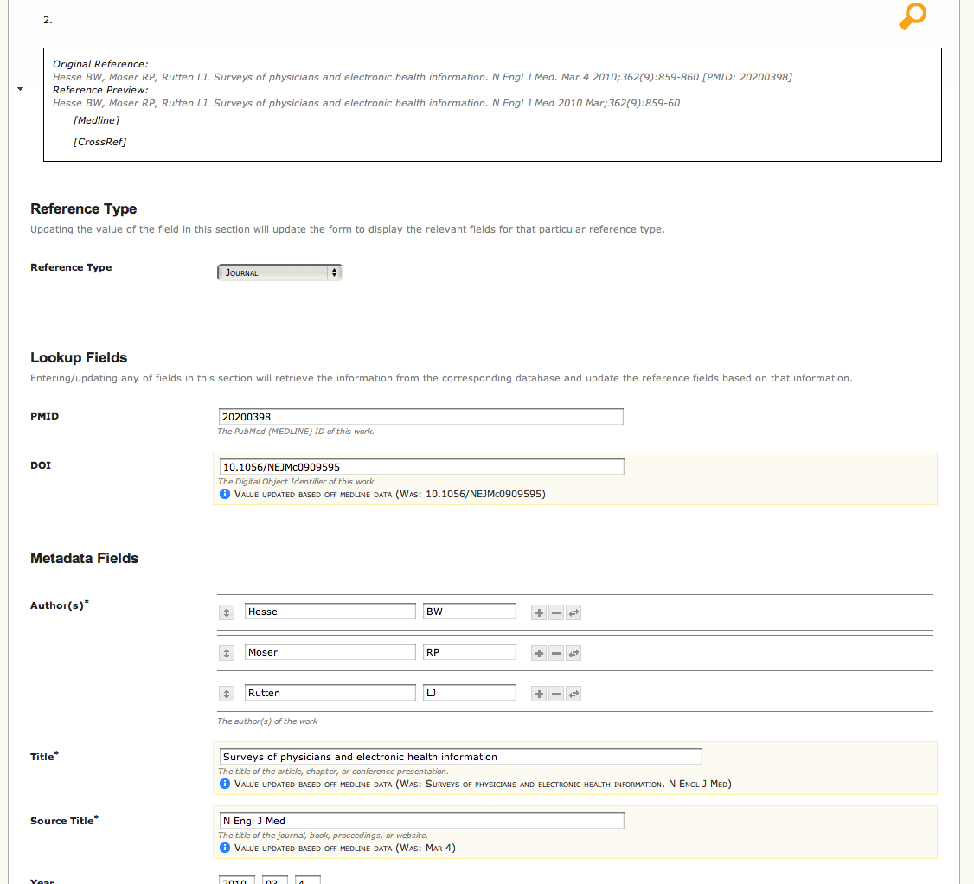
Task: Click the orange magnifying glass search icon
Action: pos(912,16)
